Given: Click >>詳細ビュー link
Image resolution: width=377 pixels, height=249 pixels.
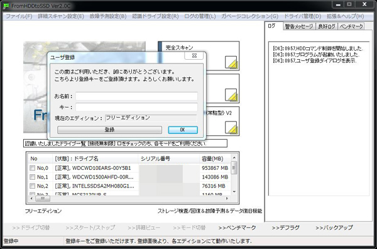Looking at the screenshot, I should pyautogui.click(x=144, y=228).
